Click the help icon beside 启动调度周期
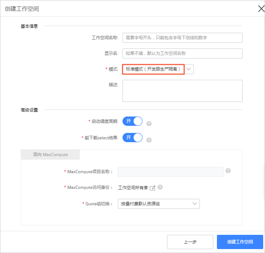265x253 pixels. 149,124
